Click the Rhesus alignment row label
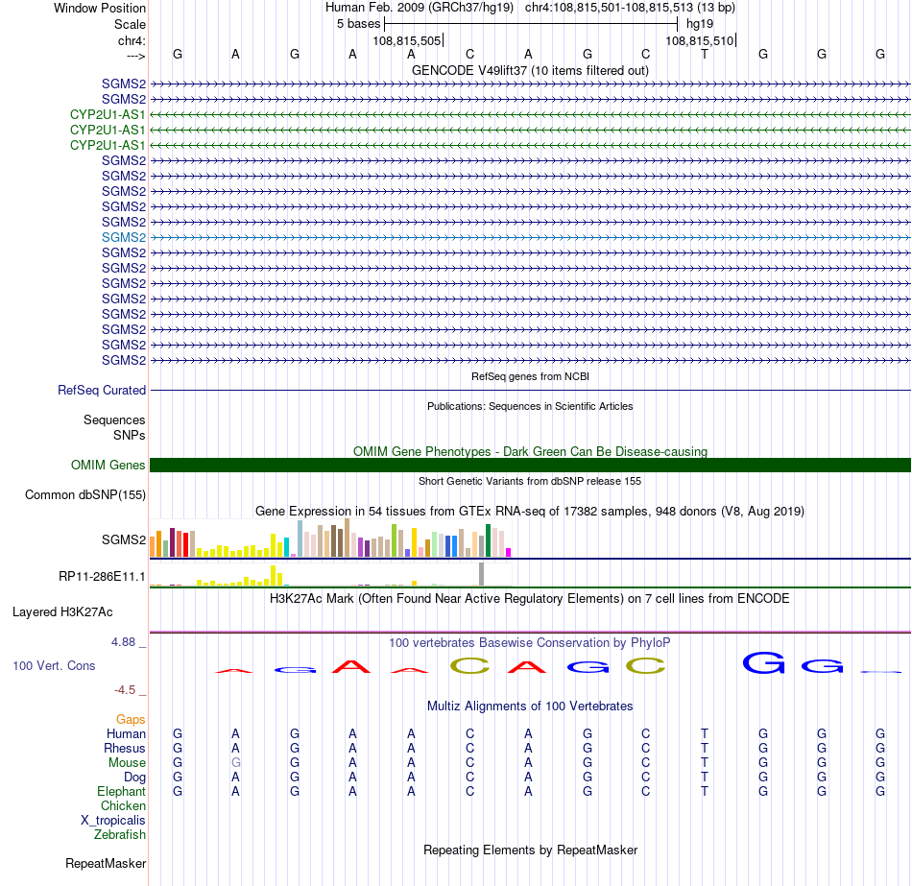 (x=125, y=748)
